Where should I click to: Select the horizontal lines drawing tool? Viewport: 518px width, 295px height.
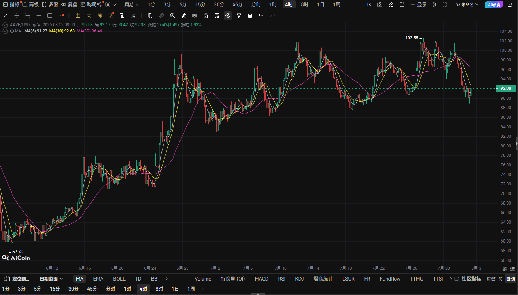[x=28, y=16]
